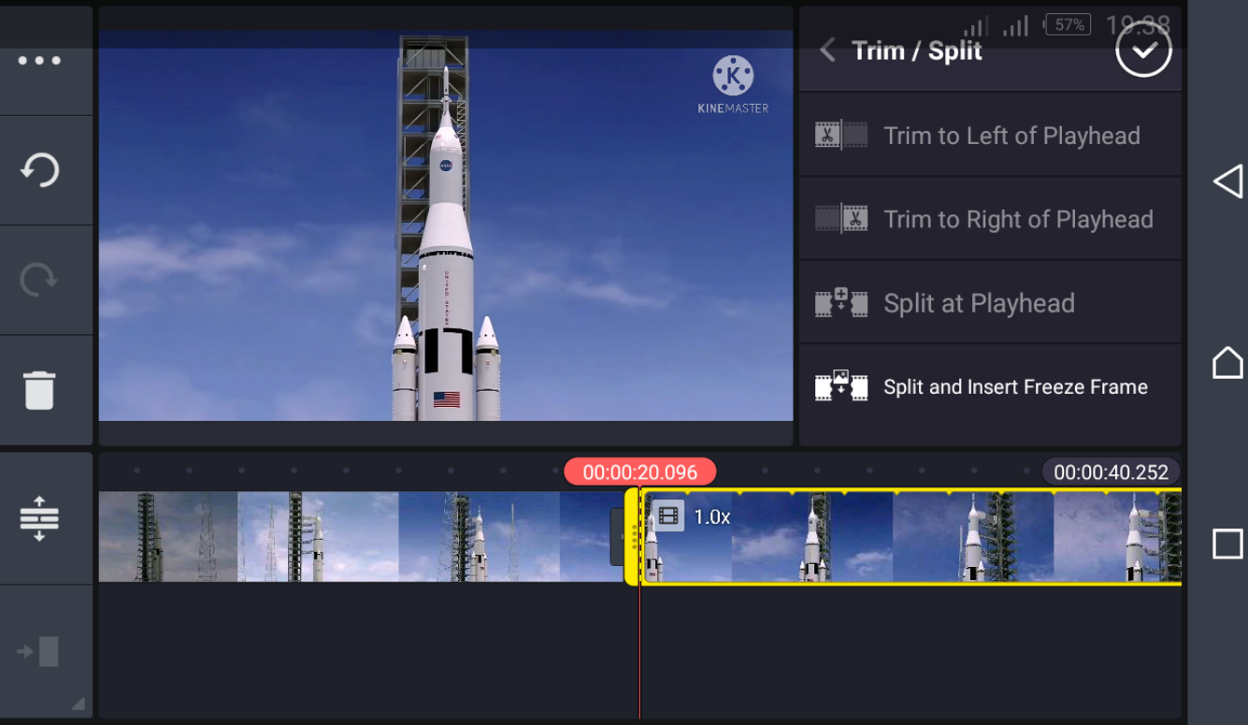Tap Split and Insert Freeze Frame
Image resolution: width=1248 pixels, height=725 pixels.
point(1015,387)
